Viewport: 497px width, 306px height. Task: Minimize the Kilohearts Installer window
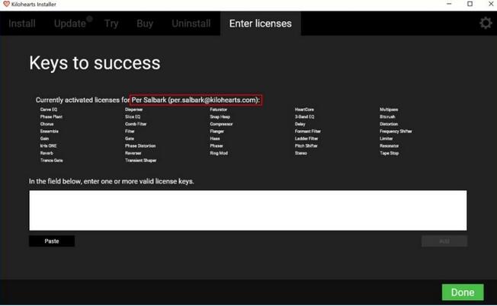[449, 4]
